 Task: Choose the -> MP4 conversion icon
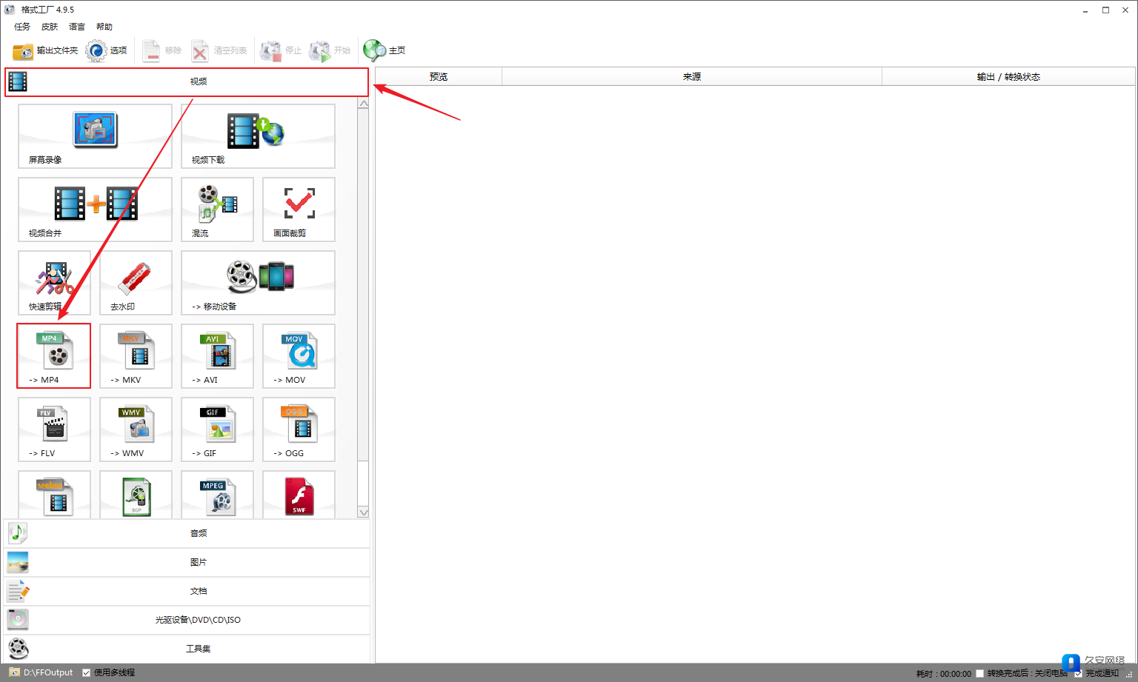point(54,355)
